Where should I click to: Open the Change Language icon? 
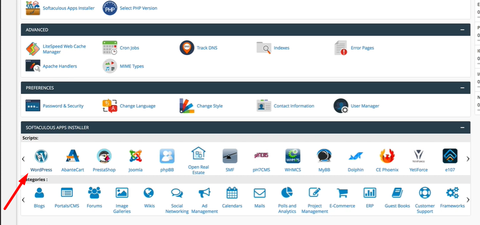[x=110, y=106]
